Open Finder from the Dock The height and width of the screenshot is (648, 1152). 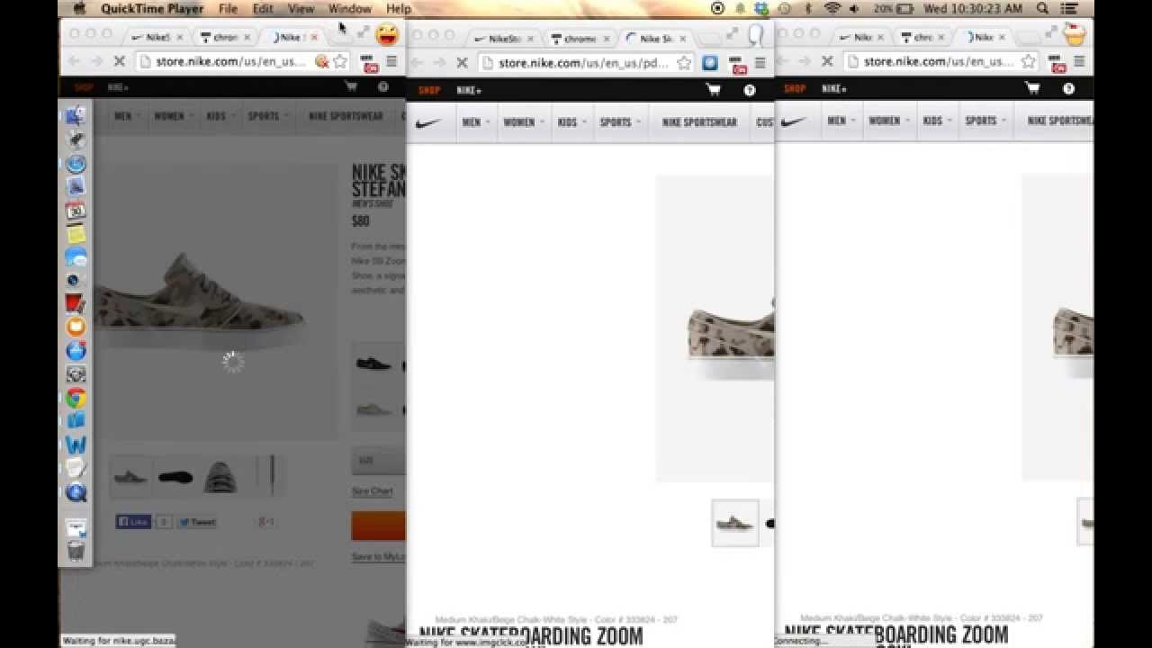tap(76, 115)
